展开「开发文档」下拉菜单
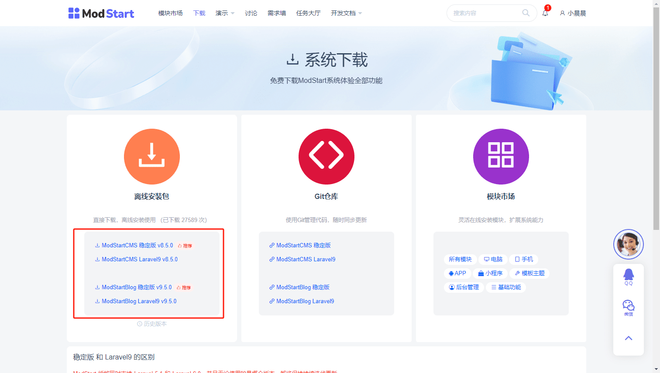The image size is (660, 373). coord(346,13)
